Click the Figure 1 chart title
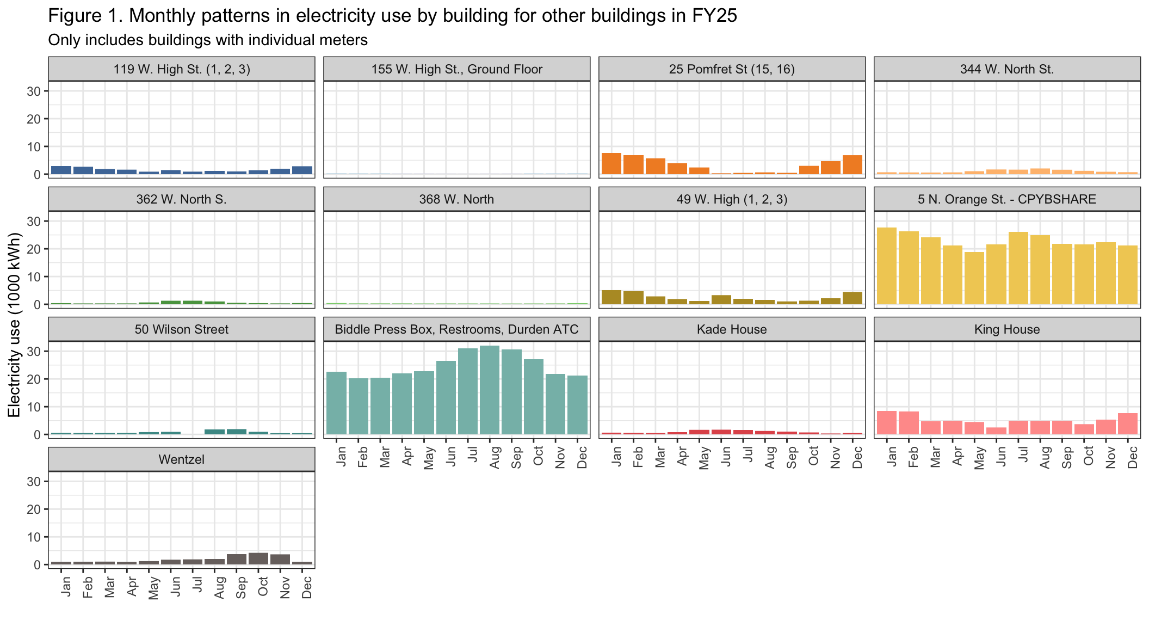 (x=392, y=16)
